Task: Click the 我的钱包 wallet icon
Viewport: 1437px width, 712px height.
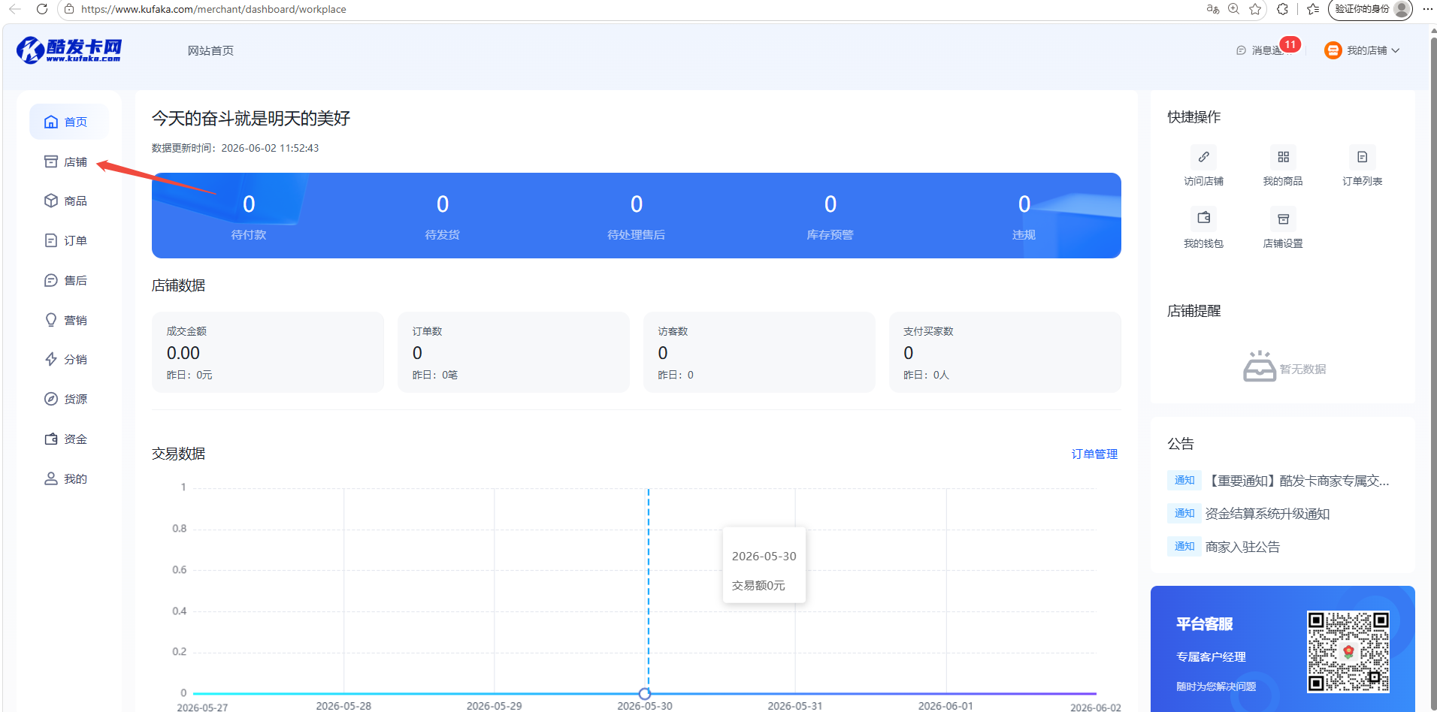Action: (x=1203, y=219)
